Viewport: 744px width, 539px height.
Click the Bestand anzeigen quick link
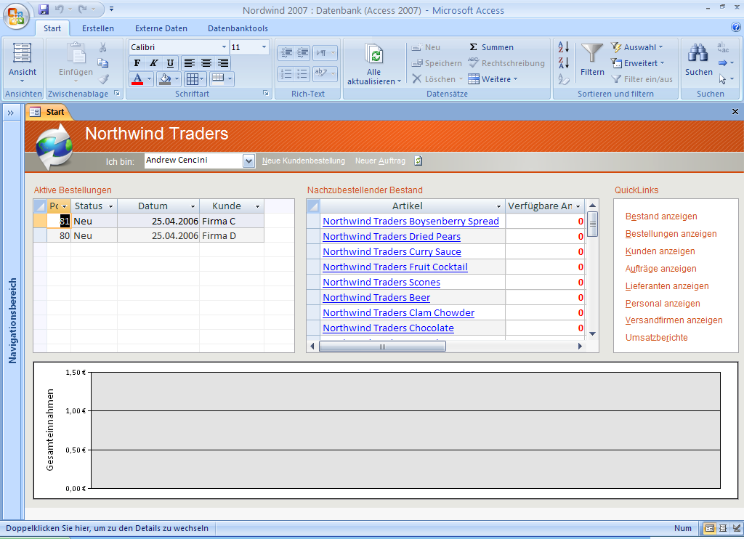tap(661, 216)
